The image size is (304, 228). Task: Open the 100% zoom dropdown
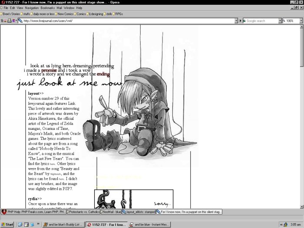[x=301, y=21]
